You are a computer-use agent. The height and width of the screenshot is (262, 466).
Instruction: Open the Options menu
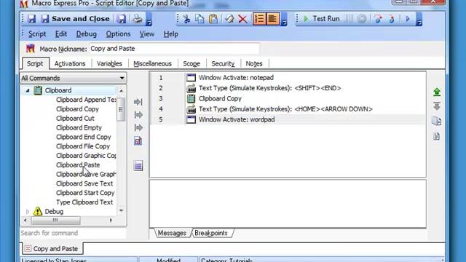coord(118,34)
